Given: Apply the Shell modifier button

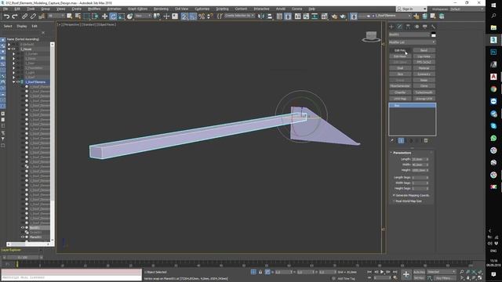Looking at the screenshot, I should tap(400, 68).
